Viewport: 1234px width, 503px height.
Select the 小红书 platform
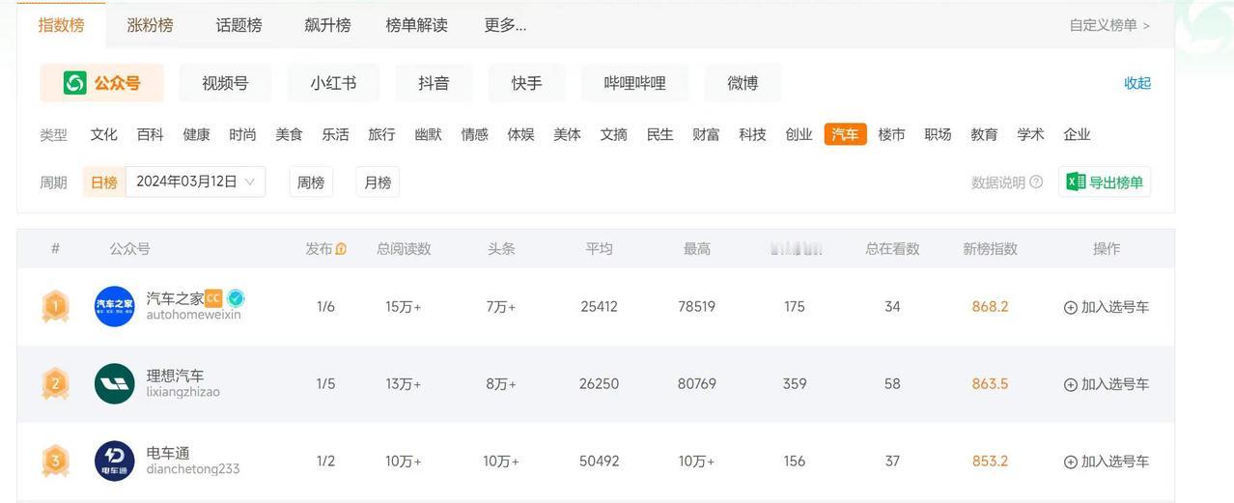[x=333, y=83]
